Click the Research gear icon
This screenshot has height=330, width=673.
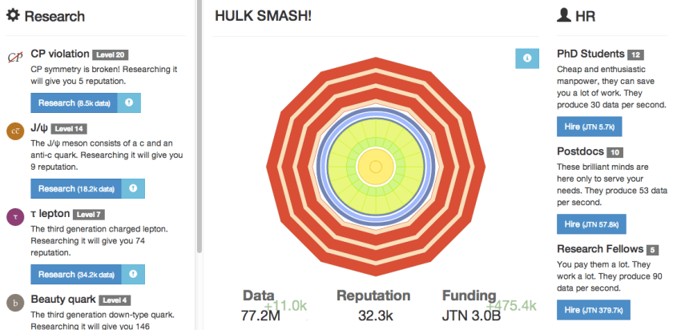tap(13, 16)
